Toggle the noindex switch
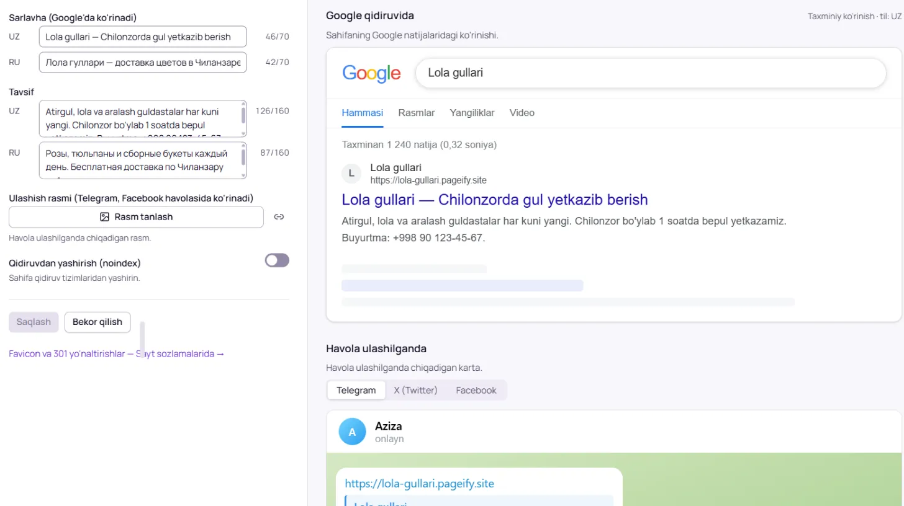The height and width of the screenshot is (506, 904). coord(277,260)
